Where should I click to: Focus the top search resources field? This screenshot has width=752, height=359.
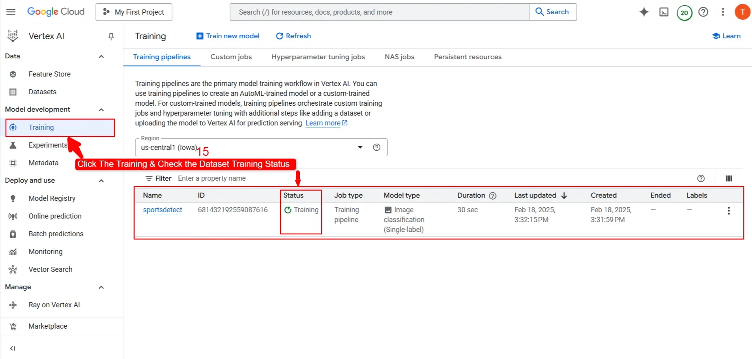click(380, 12)
